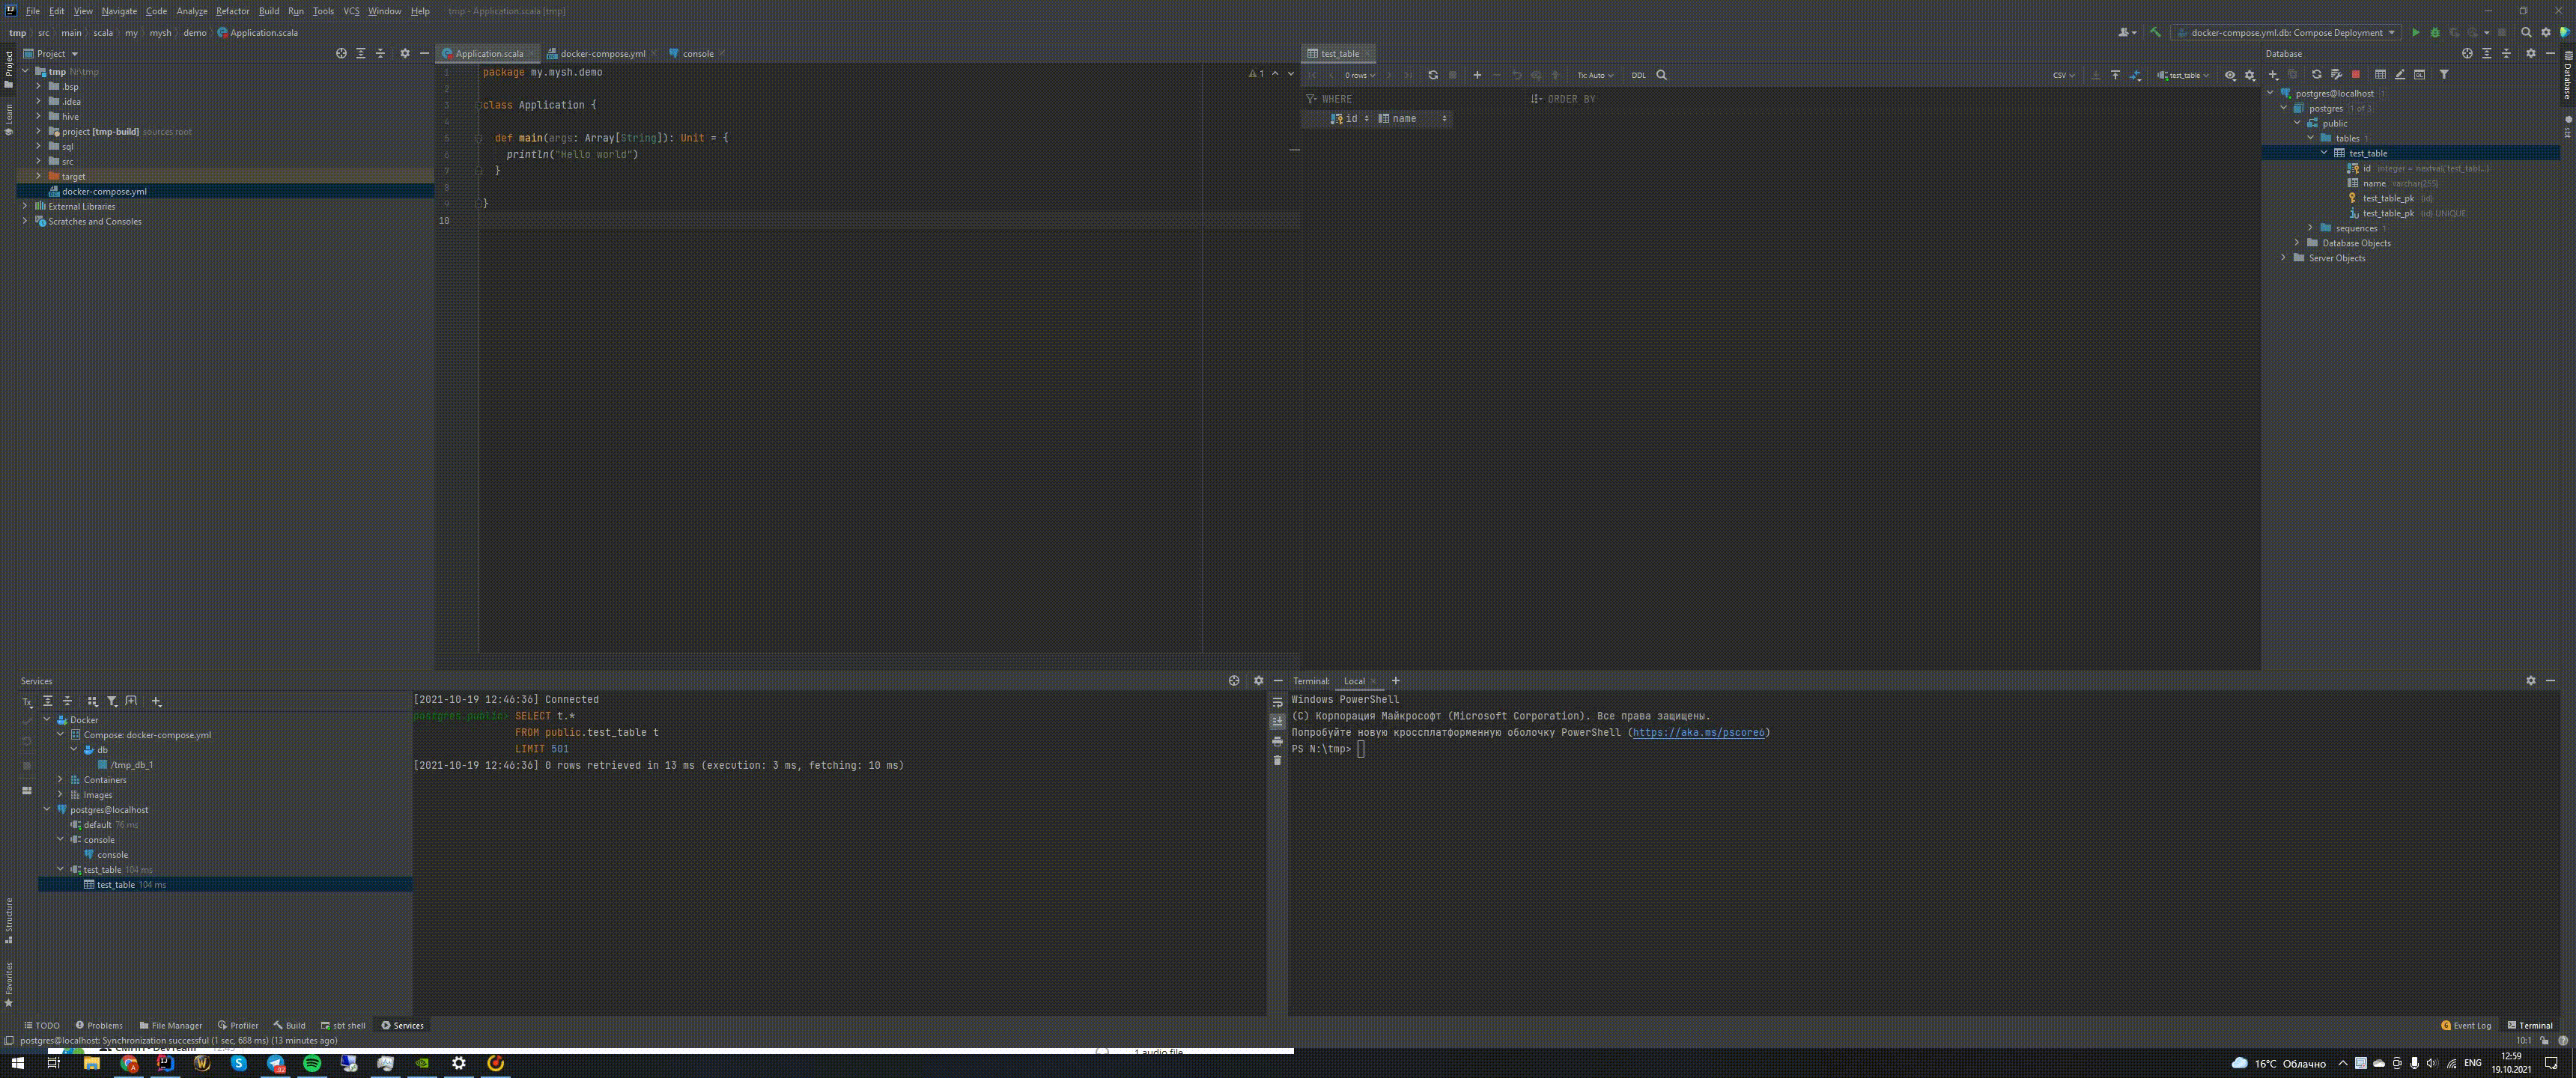Click the DDL button in table toolbar
2576x1078 pixels.
click(1638, 75)
